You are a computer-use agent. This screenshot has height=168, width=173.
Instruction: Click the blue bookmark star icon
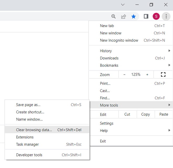134,17
